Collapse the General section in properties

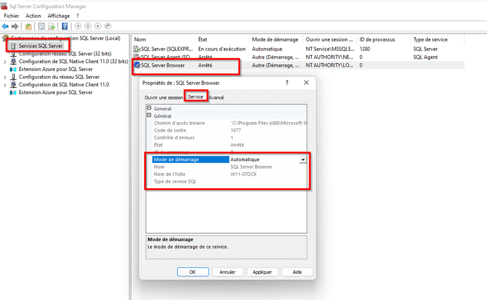point(149,108)
